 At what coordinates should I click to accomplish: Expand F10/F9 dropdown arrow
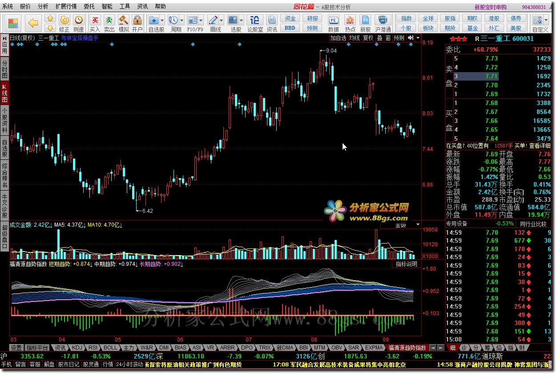click(x=202, y=20)
